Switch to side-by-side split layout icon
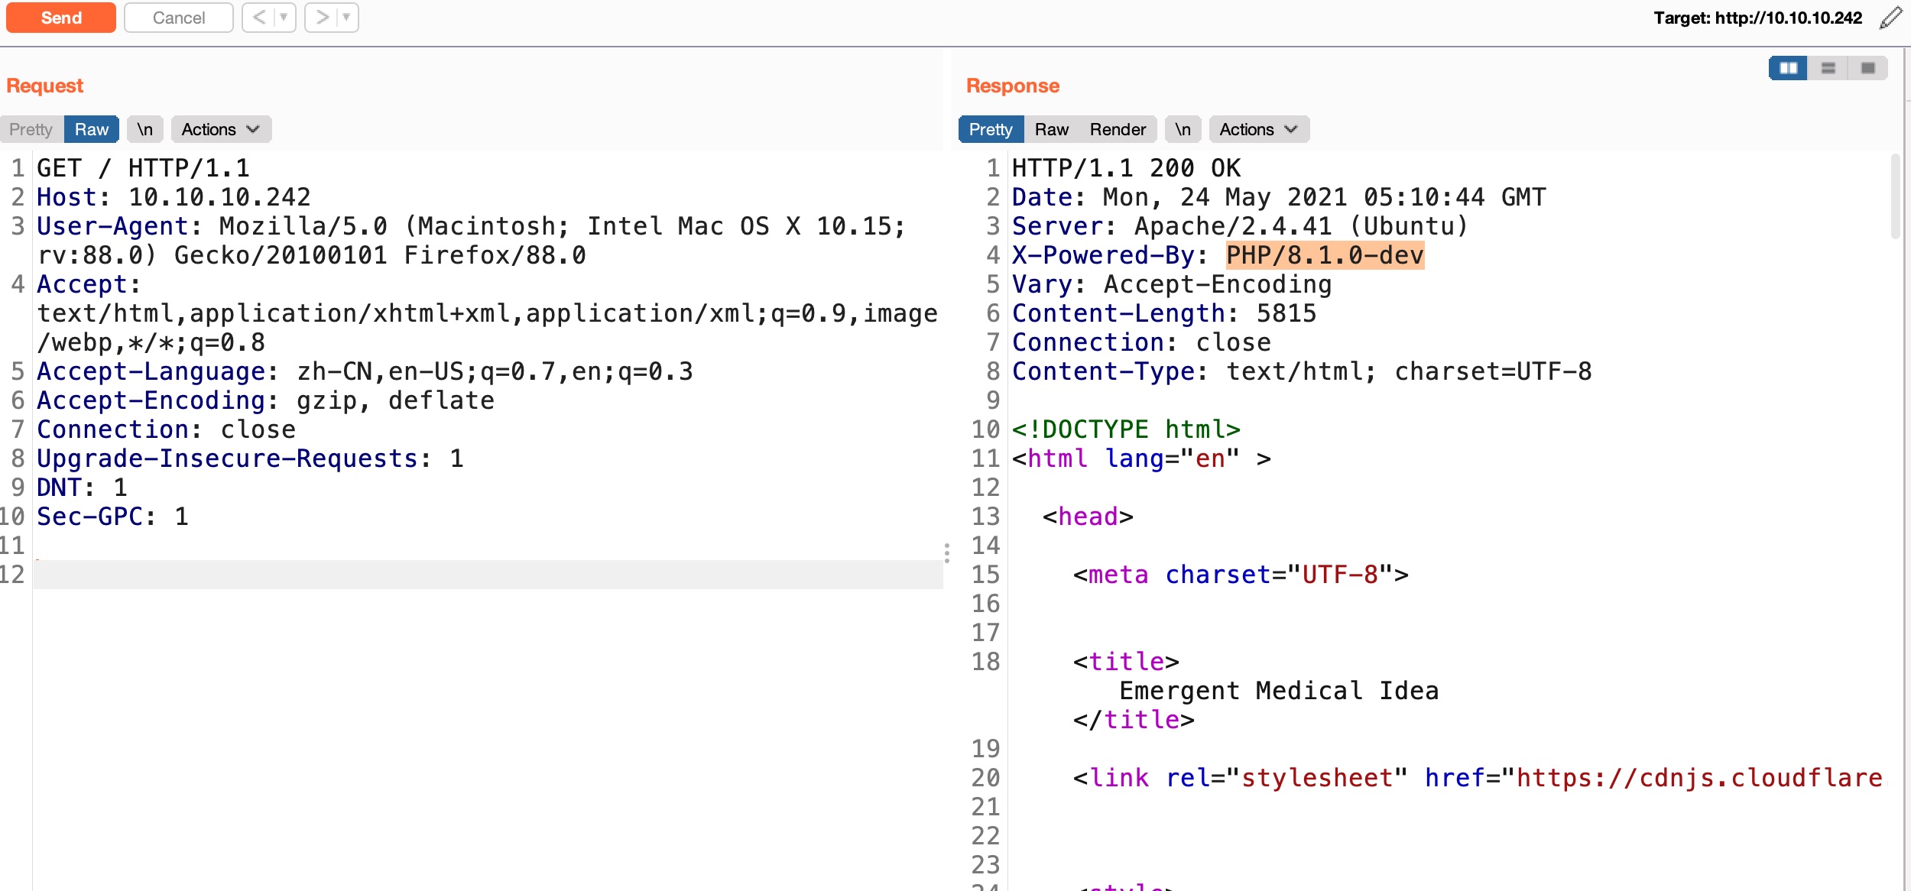This screenshot has height=891, width=1911. (1788, 69)
